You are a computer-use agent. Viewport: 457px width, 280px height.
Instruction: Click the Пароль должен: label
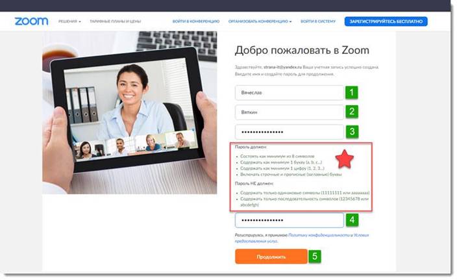click(x=251, y=147)
